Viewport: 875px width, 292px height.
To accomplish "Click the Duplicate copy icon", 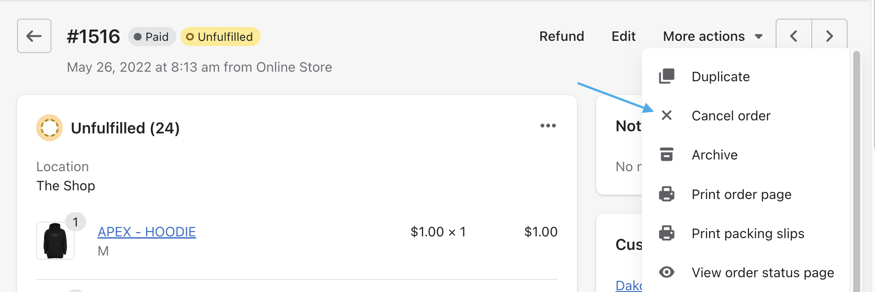I will [x=666, y=76].
